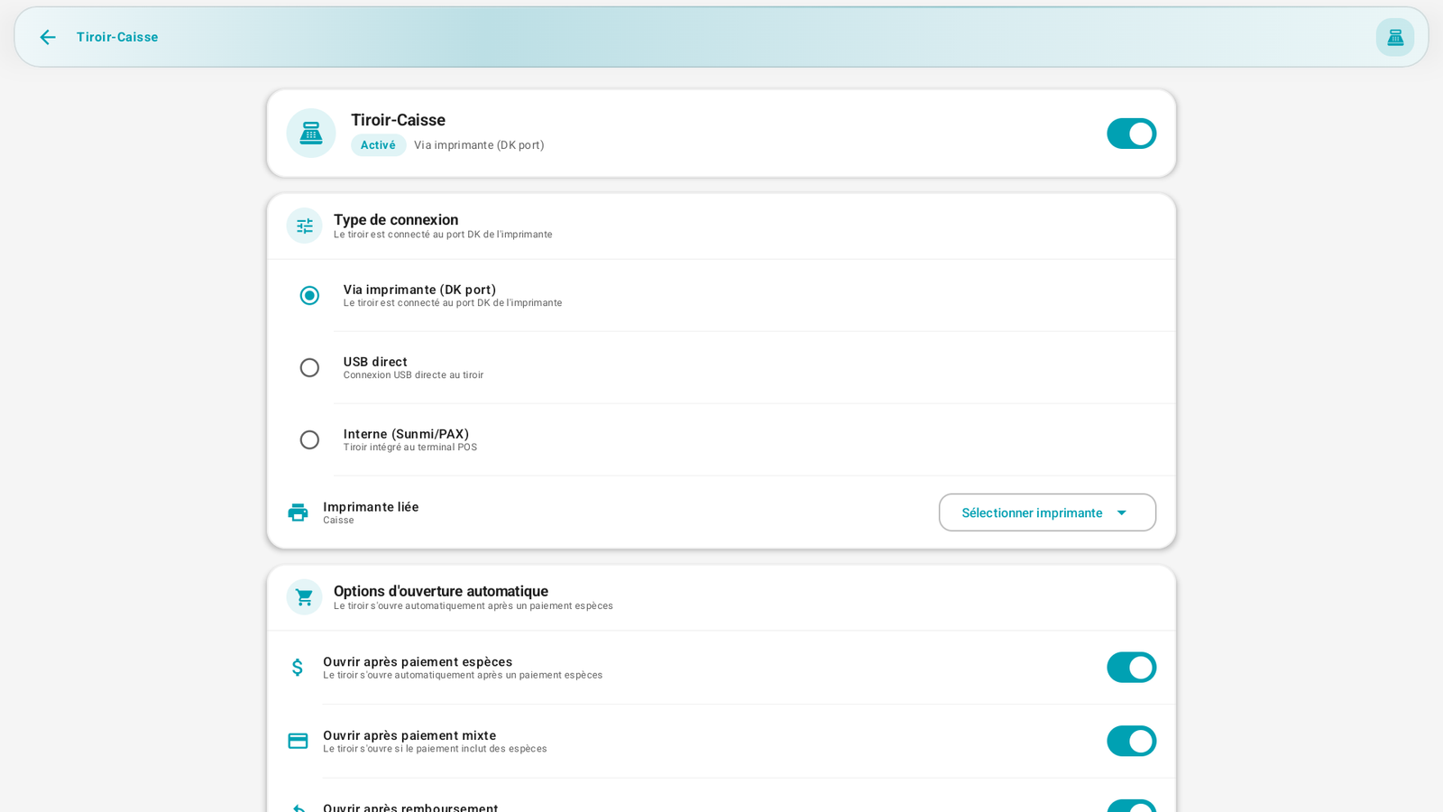Click the printer icon beside Imprimante liée
1443x812 pixels.
click(298, 512)
